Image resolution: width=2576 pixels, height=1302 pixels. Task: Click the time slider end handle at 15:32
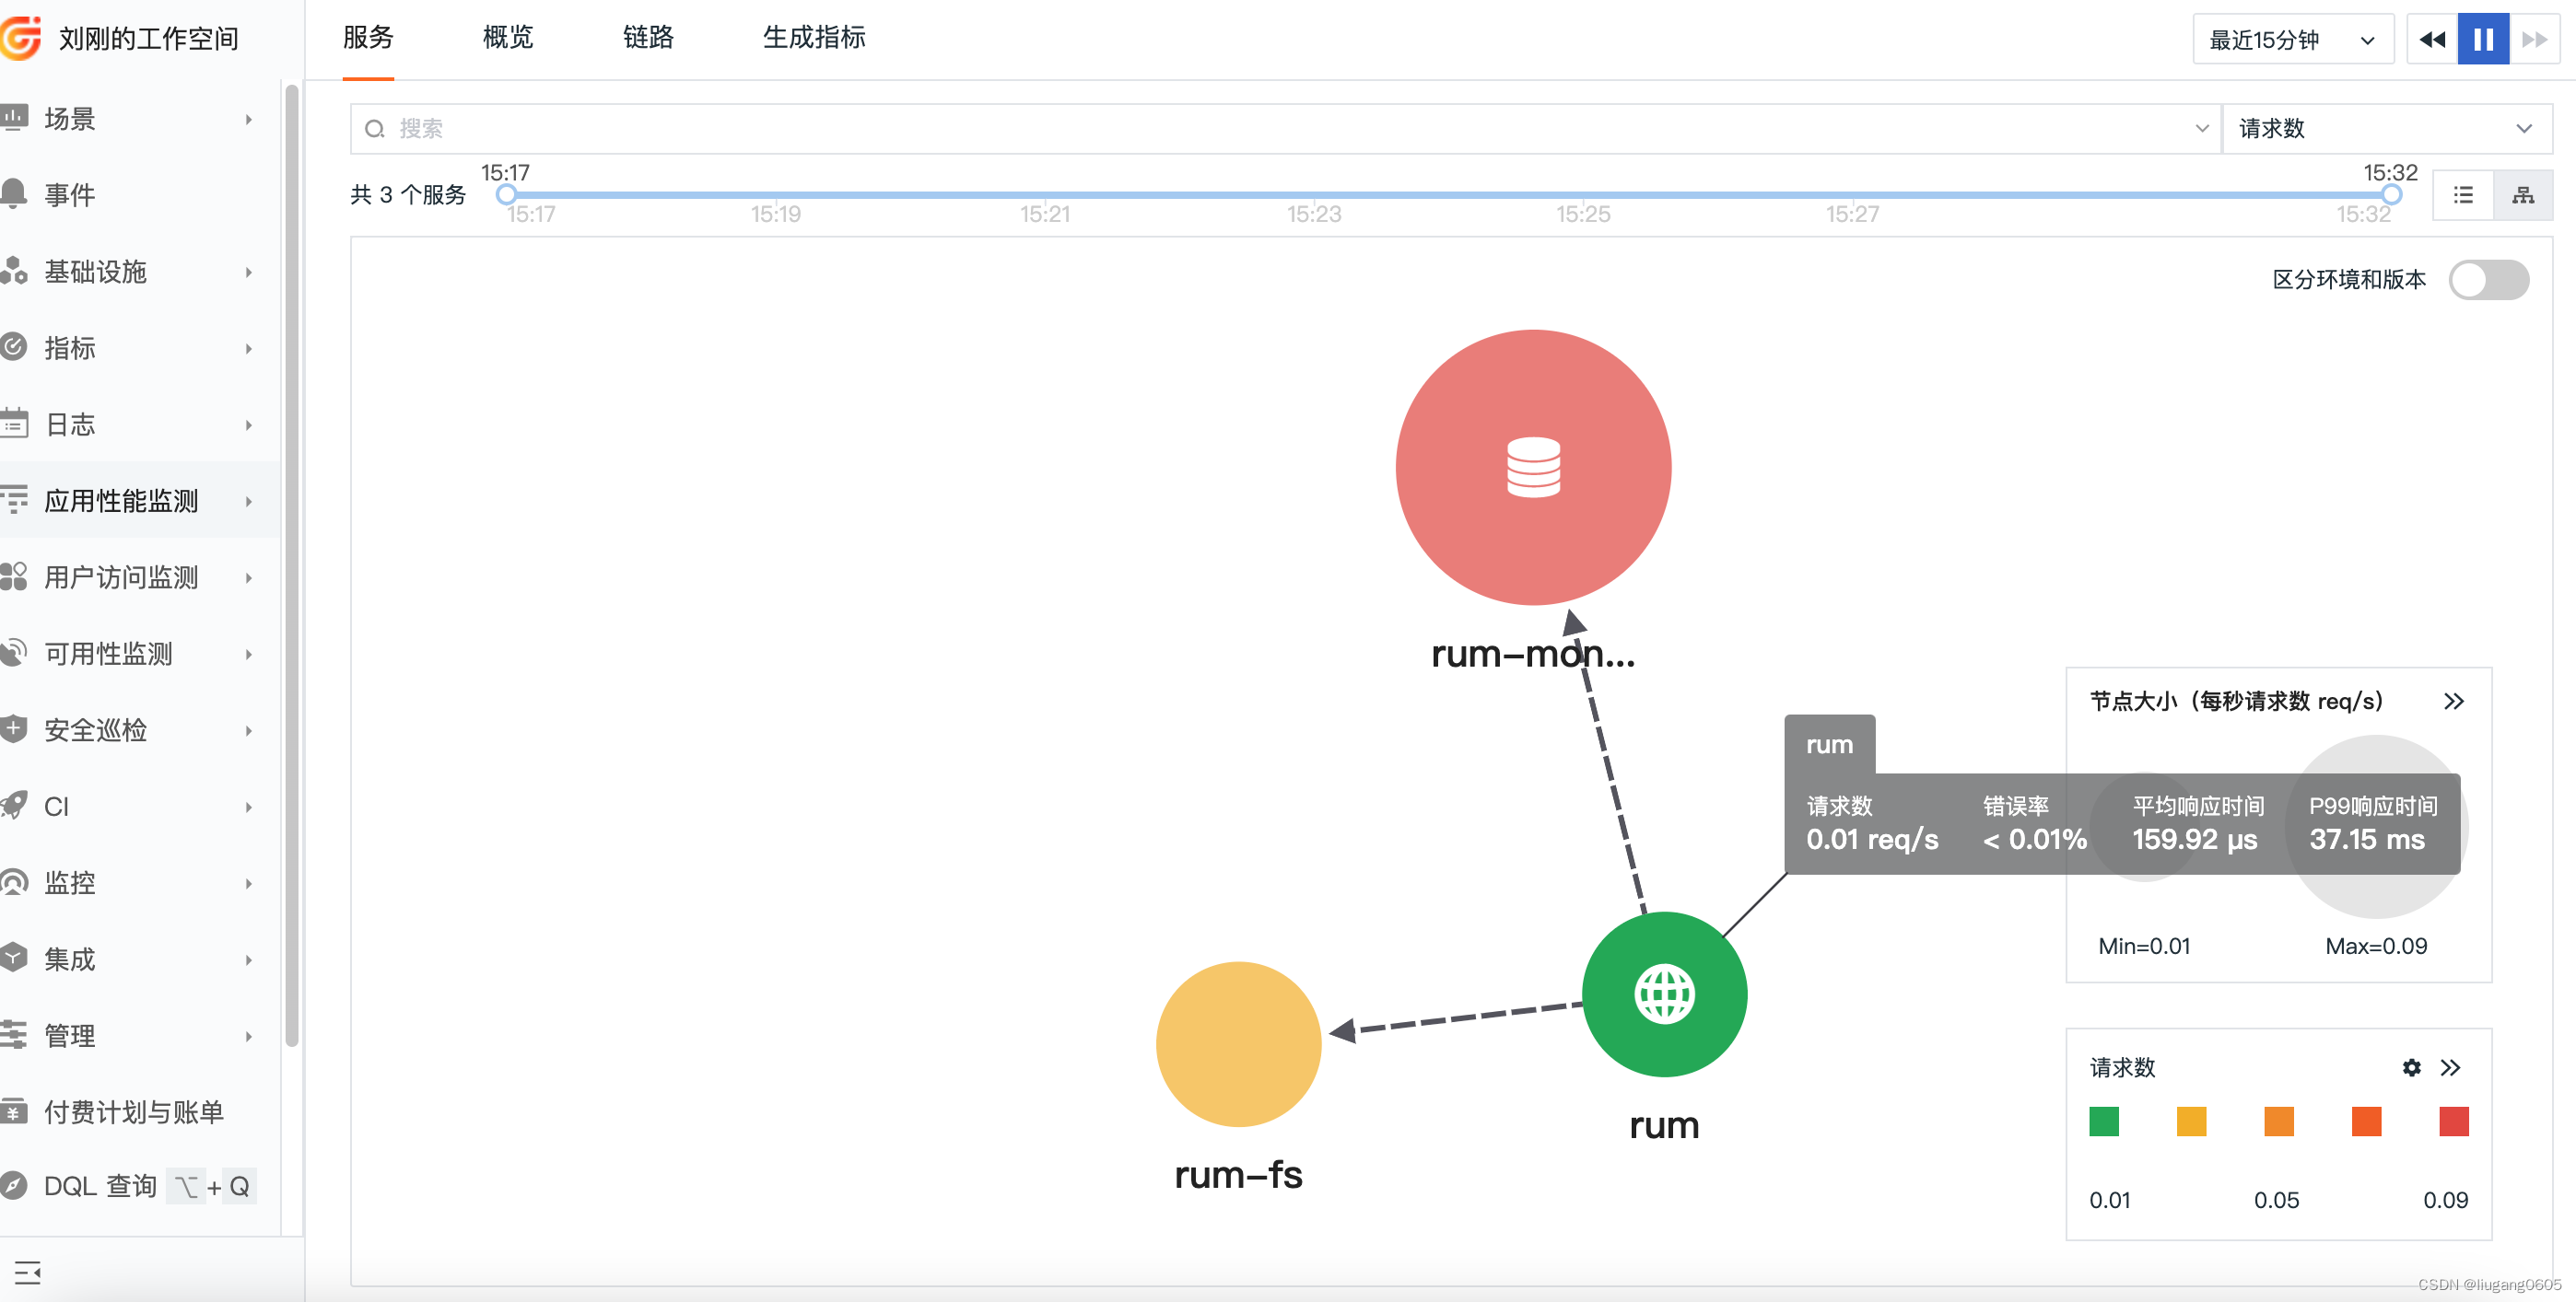pos(2391,194)
